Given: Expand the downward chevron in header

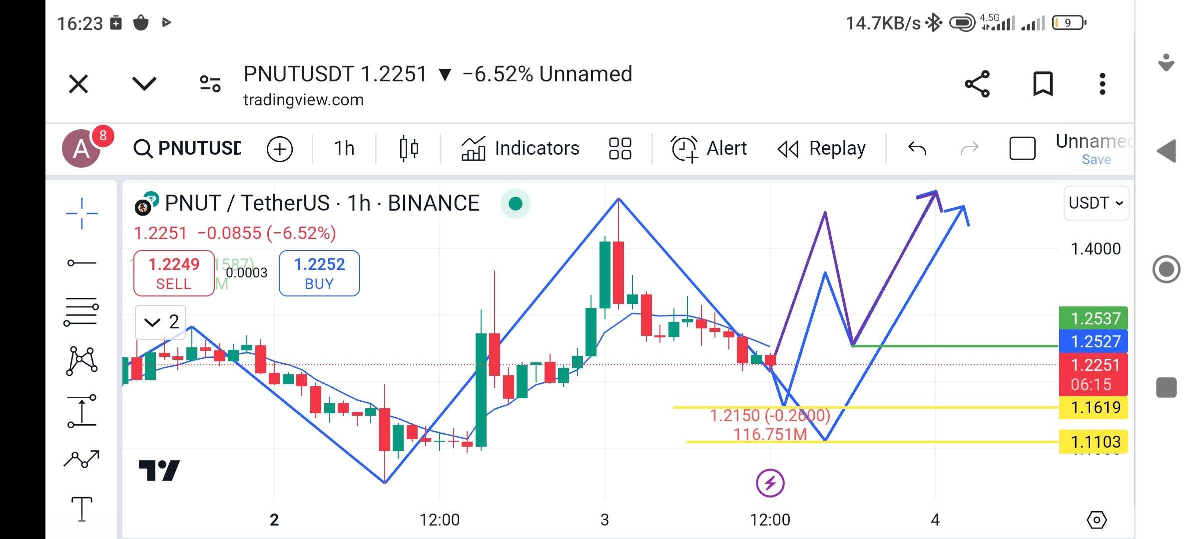Looking at the screenshot, I should coord(144,83).
